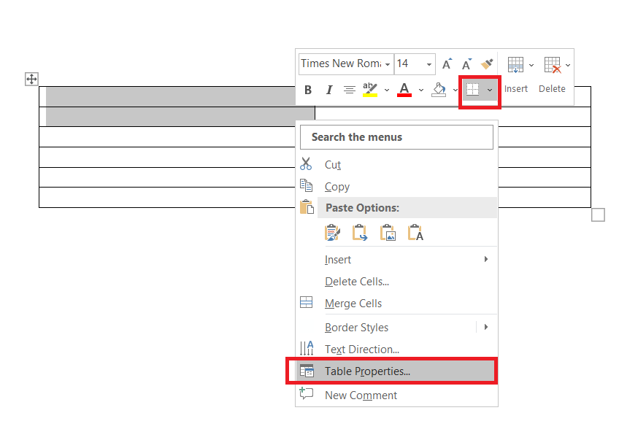Open the Times New Roman font dropdown
Image resolution: width=619 pixels, height=440 pixels.
coord(388,64)
